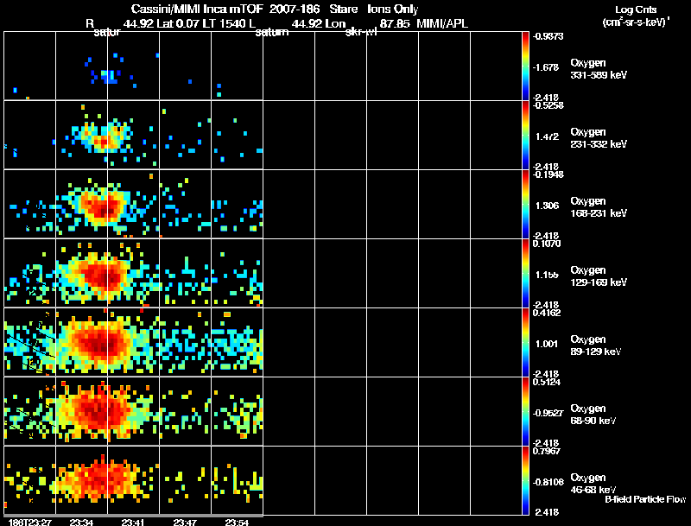Click the '0.1070' colorbar maximum value
Image resolution: width=691 pixels, height=526 pixels.
[547, 244]
